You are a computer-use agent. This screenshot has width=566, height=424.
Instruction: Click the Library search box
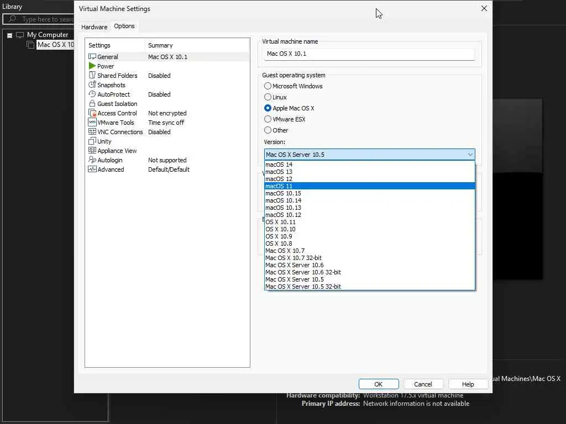coord(39,19)
